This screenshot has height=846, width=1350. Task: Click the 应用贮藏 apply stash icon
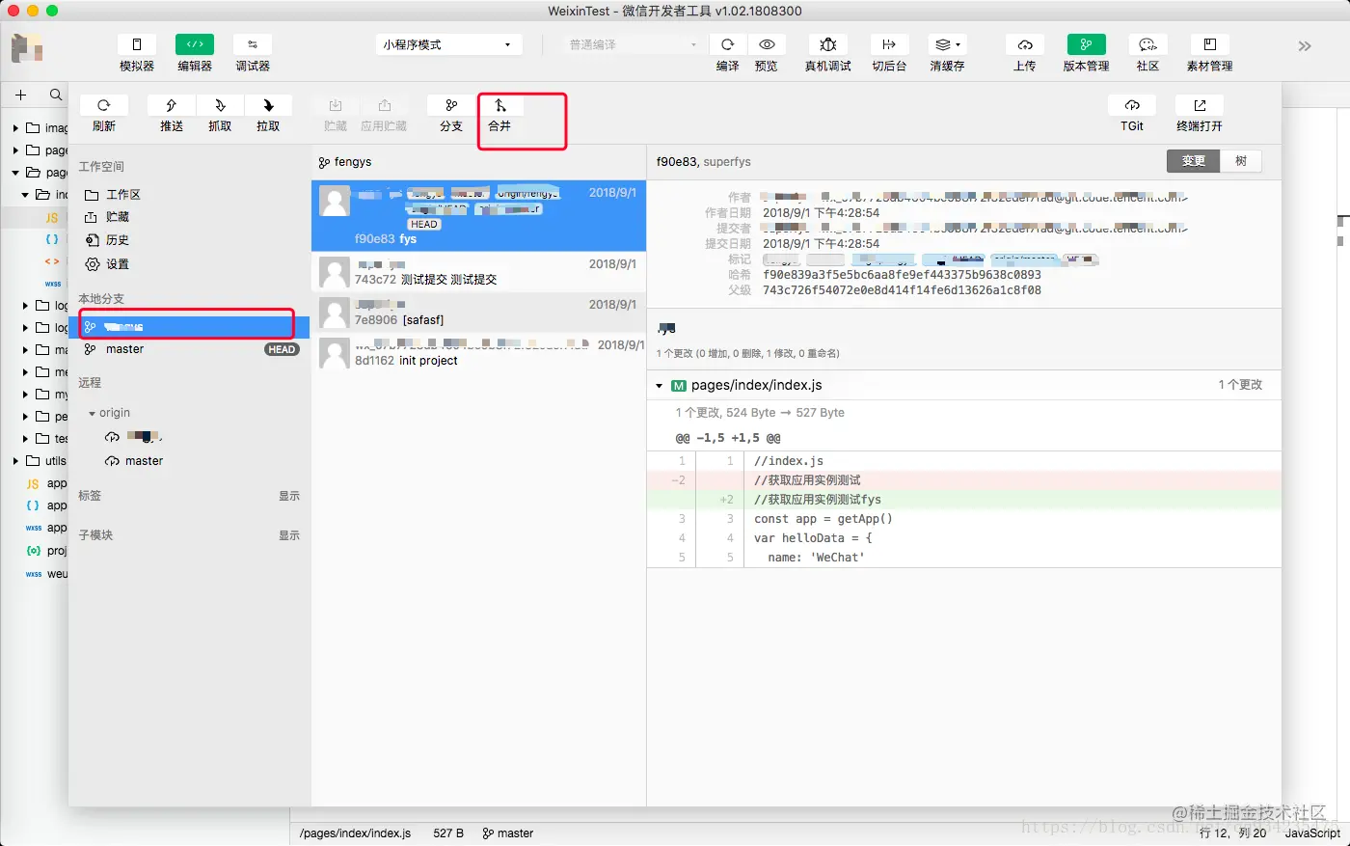pyautogui.click(x=384, y=105)
